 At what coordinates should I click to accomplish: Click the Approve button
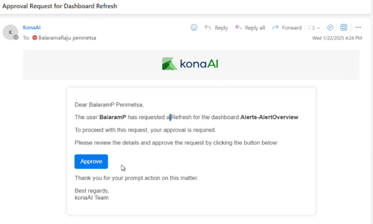pyautogui.click(x=91, y=162)
